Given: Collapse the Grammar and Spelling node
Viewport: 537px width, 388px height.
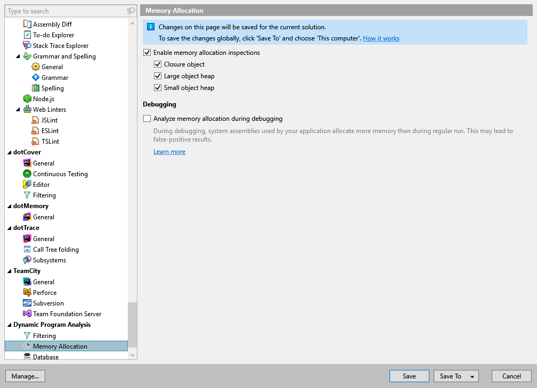Looking at the screenshot, I should 18,56.
